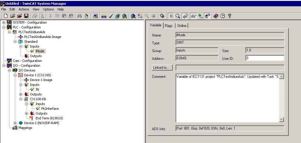Collapse the Device 1 (CX1100) node
Viewport: 301px width, 143px height.
[15, 75]
